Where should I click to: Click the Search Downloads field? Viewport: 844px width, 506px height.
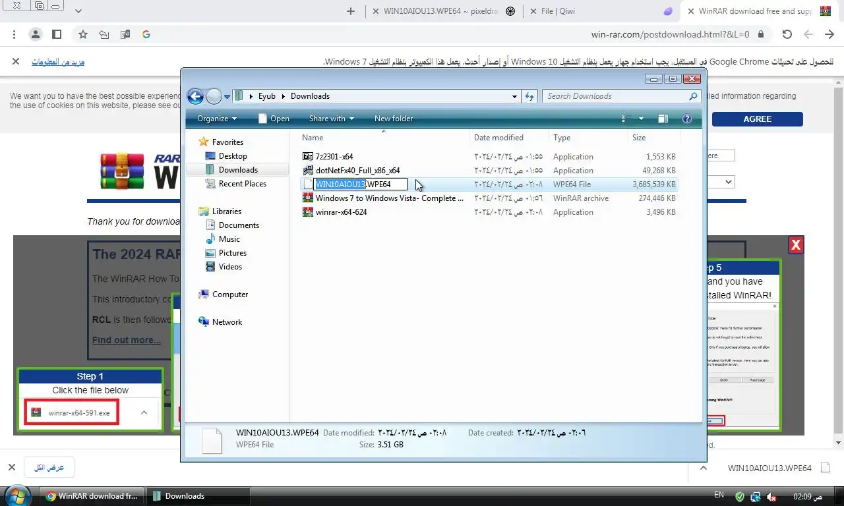[622, 96]
